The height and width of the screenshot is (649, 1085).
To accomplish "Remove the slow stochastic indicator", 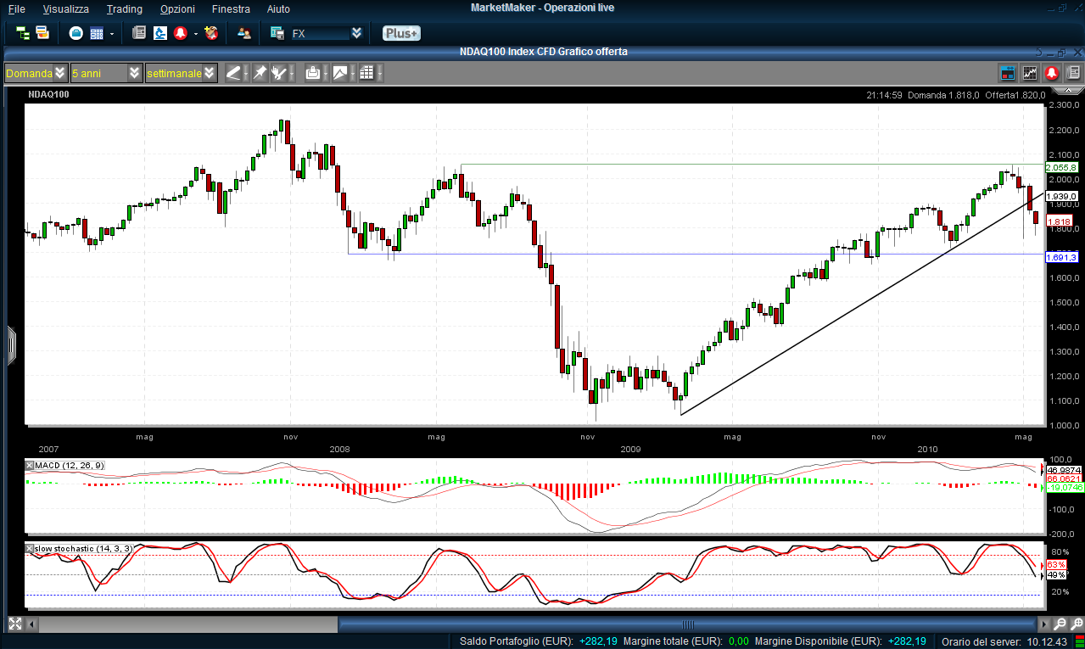I will click(30, 549).
